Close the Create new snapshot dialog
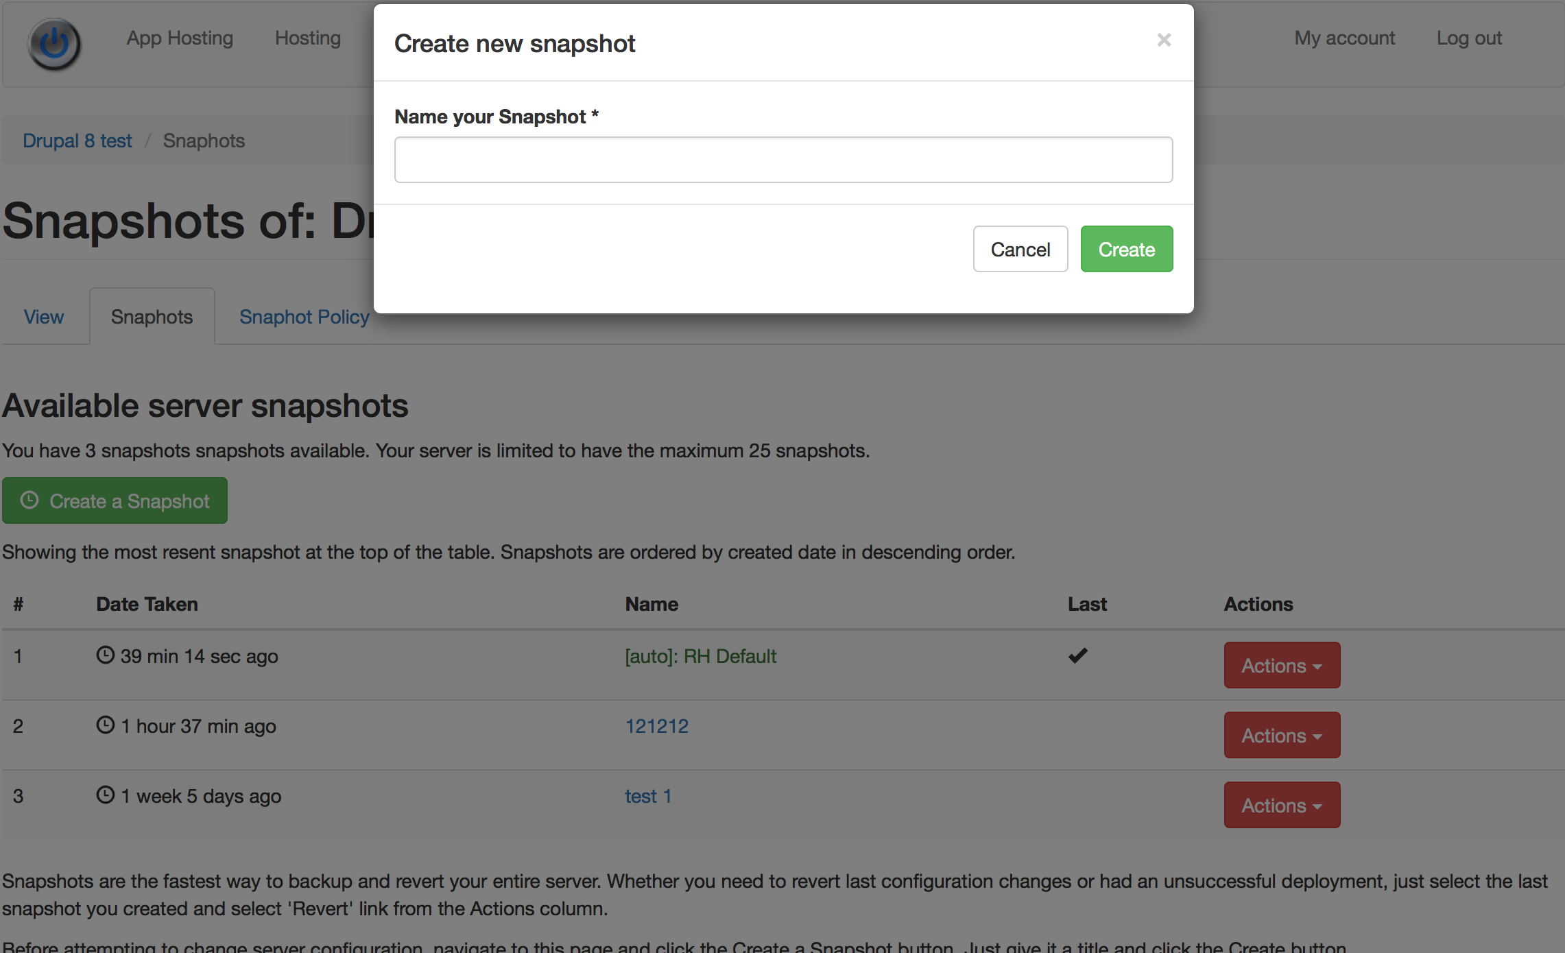1565x953 pixels. pos(1164,40)
